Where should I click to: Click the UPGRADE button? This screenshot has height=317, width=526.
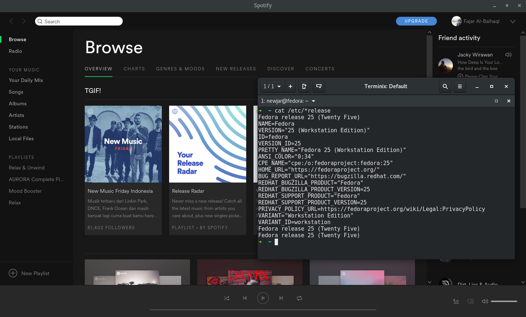point(416,21)
